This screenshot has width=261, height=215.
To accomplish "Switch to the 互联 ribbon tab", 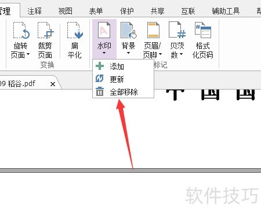I will coord(188,11).
